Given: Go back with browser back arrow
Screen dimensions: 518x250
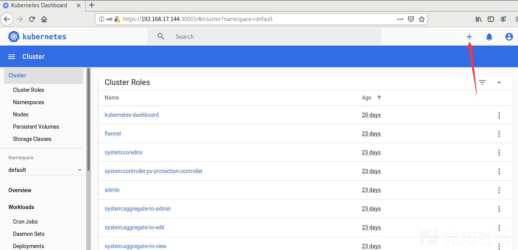Looking at the screenshot, I should tap(7, 19).
